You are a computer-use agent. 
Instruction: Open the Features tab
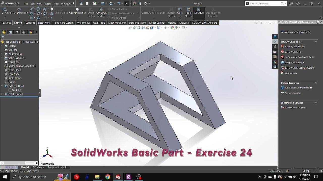(x=6, y=23)
